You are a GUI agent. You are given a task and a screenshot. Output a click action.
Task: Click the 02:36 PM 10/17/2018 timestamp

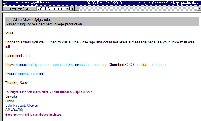point(104,3)
